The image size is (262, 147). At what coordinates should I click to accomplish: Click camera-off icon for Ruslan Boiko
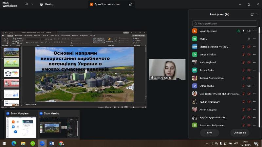249,70
